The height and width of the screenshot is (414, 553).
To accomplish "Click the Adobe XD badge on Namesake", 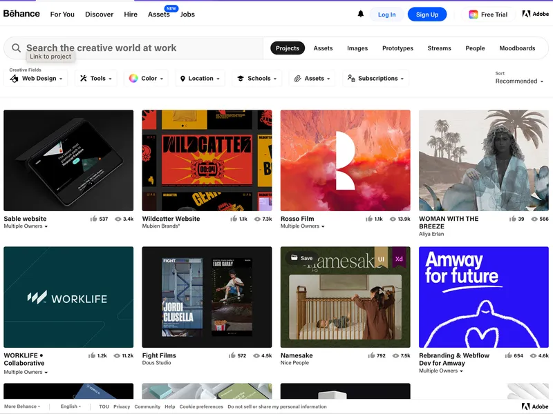I will (x=399, y=259).
